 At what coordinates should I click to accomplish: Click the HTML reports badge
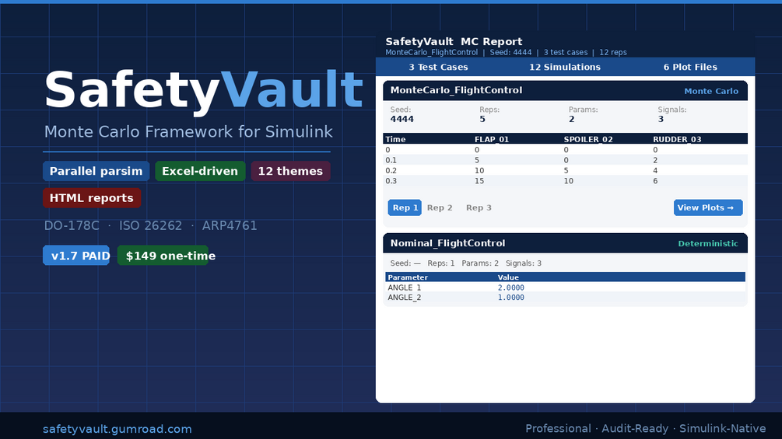point(92,198)
